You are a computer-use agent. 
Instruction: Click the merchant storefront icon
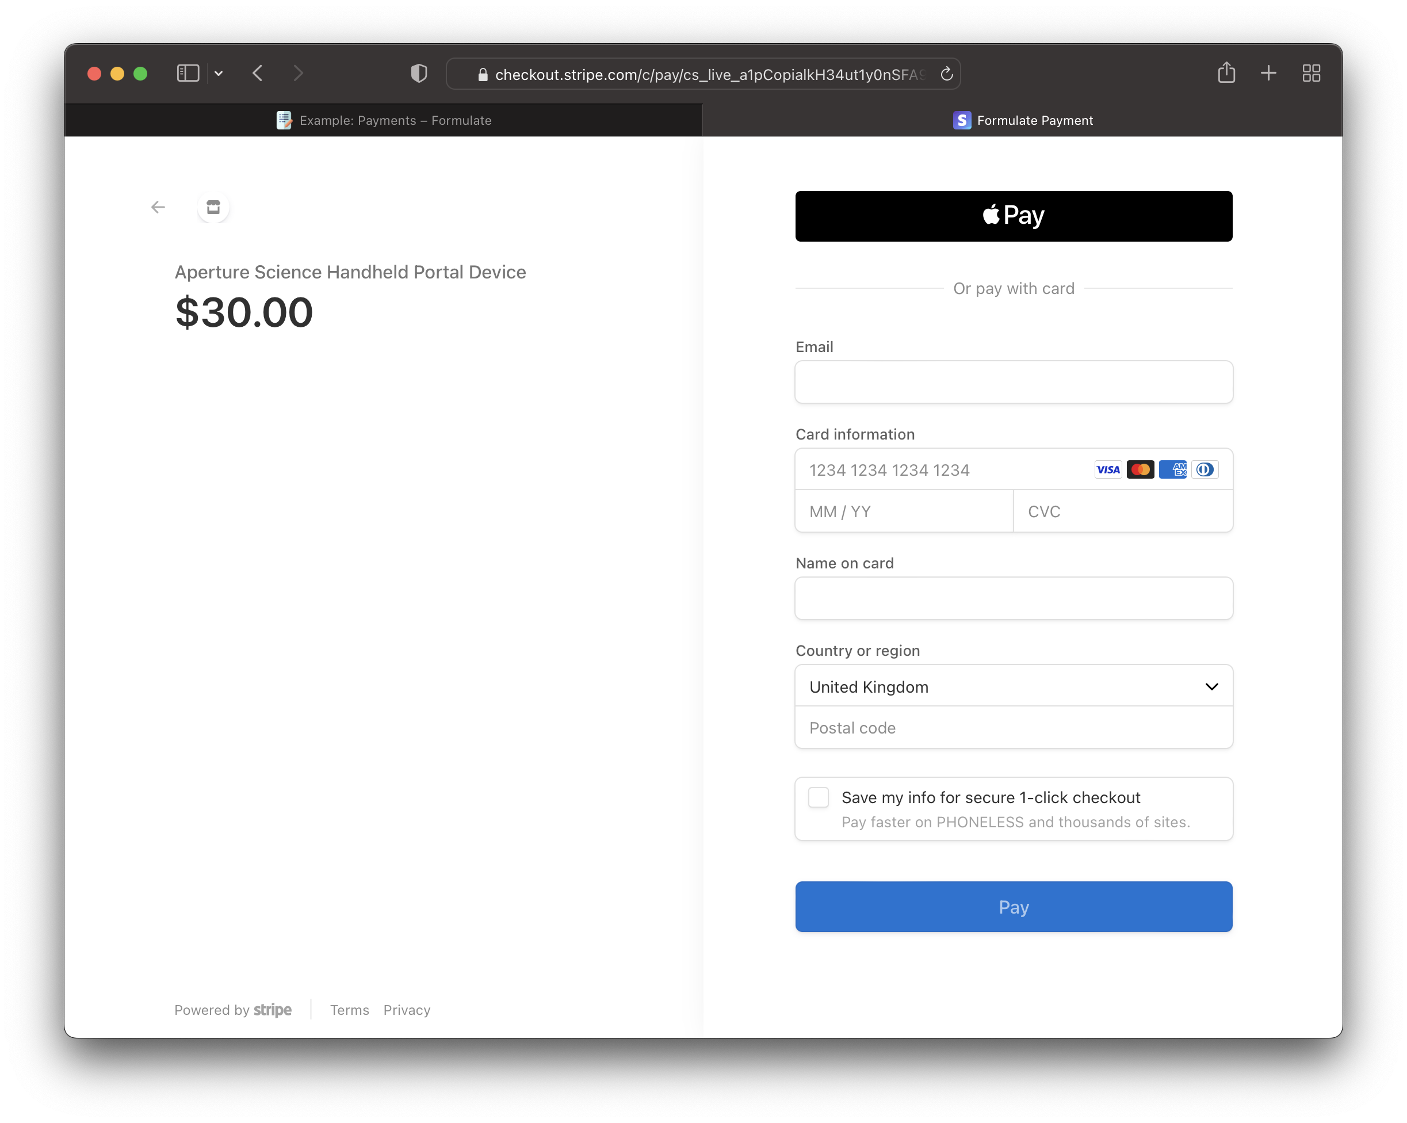coord(213,208)
